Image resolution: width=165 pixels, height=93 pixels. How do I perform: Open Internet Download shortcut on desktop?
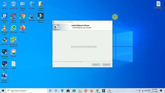point(4,78)
